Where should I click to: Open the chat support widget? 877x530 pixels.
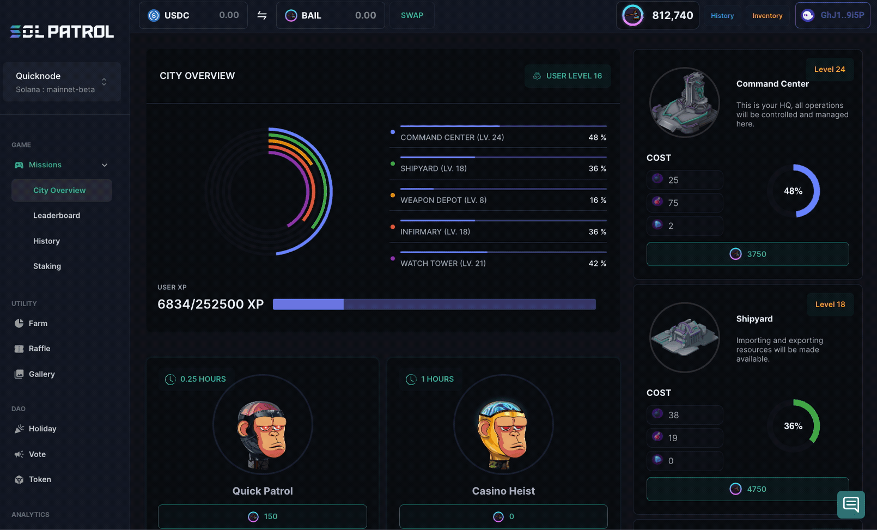click(x=851, y=504)
